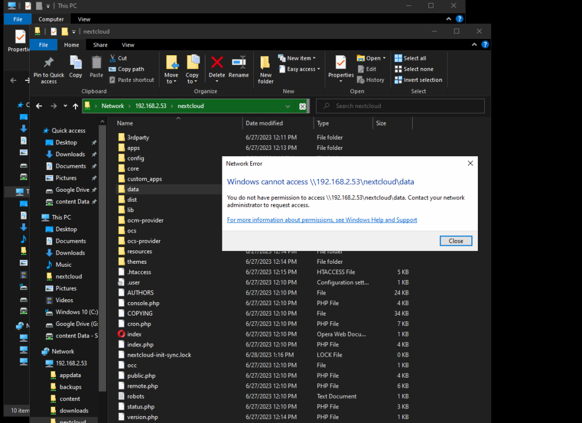Open appdata share under 192.168.2.53

[70, 375]
